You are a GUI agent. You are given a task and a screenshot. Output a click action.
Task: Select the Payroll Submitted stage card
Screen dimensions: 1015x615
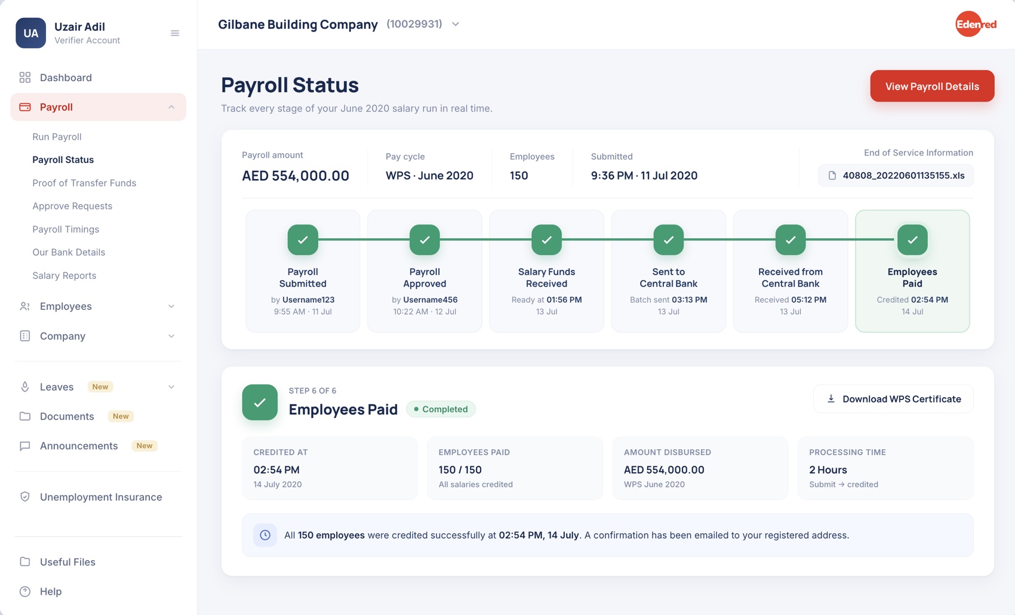303,271
